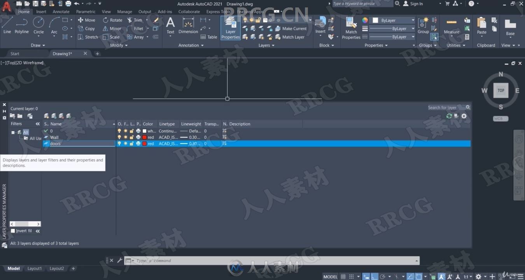Open red color swatch of doors layer
525x280 pixels.
click(145, 143)
